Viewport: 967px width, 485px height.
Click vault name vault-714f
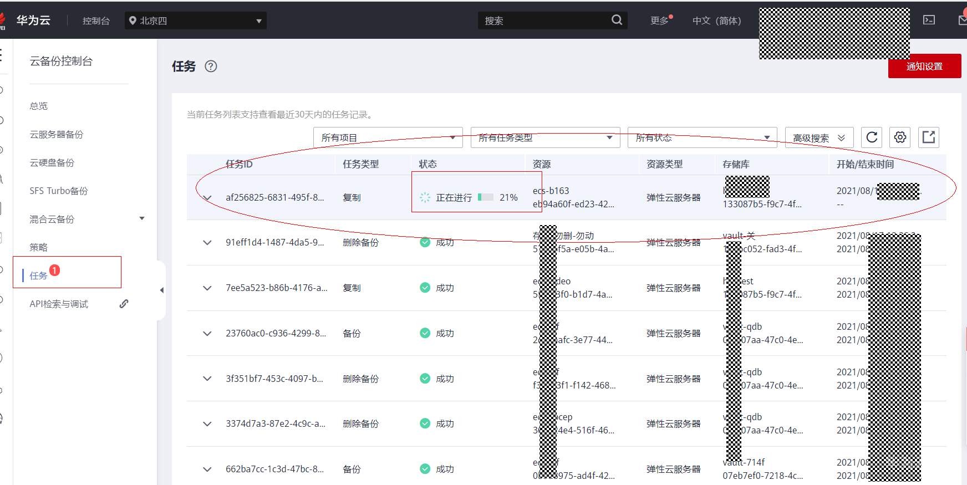point(744,462)
